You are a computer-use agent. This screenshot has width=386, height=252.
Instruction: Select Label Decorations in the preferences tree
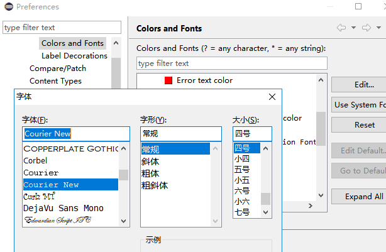point(74,55)
